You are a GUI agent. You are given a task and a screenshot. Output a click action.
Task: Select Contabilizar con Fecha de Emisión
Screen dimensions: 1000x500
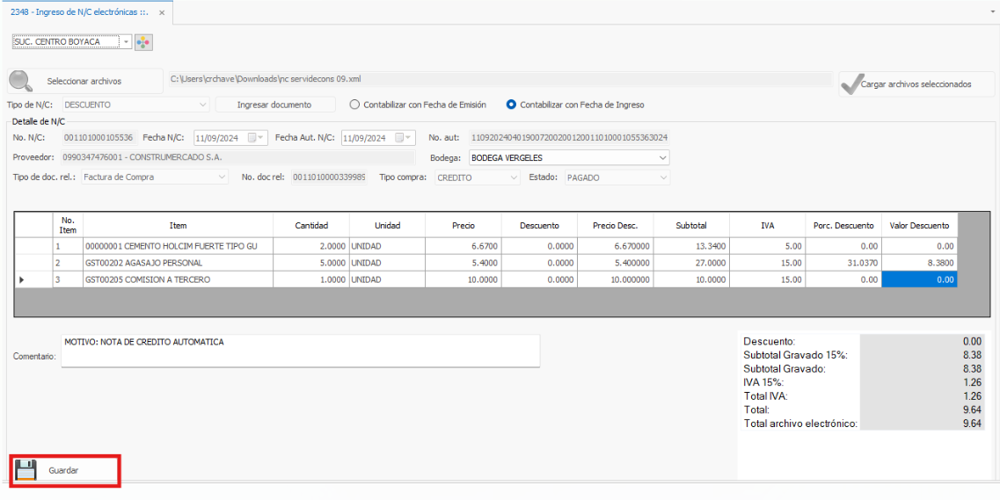355,105
